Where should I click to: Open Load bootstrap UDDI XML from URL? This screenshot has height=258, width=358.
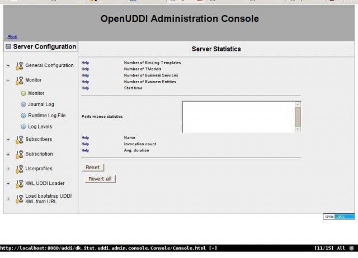[x=49, y=199]
